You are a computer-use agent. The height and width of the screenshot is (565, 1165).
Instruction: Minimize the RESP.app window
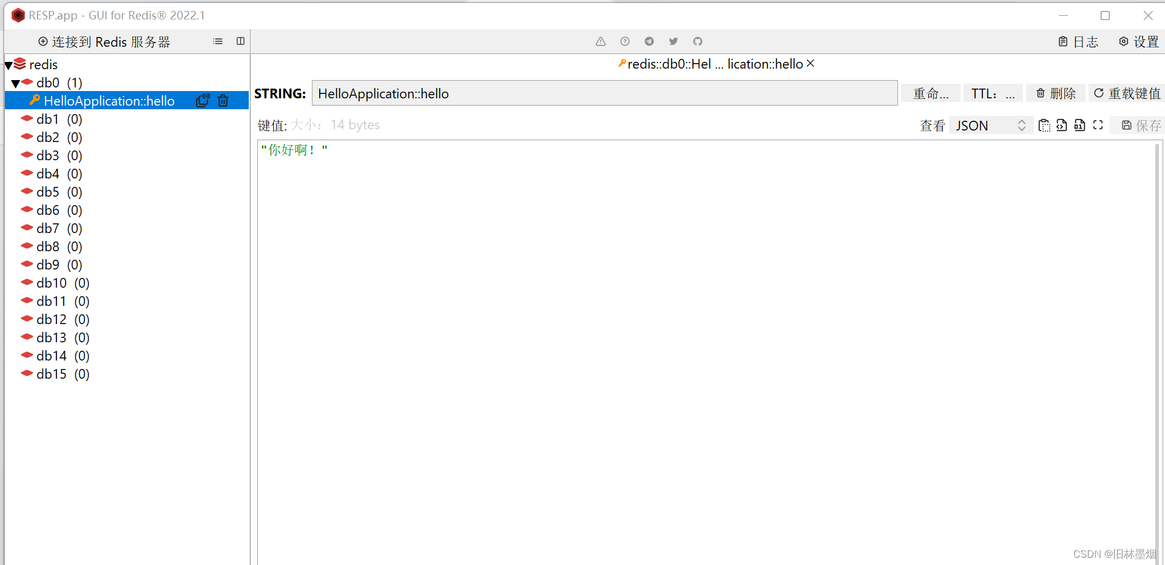click(x=1063, y=15)
